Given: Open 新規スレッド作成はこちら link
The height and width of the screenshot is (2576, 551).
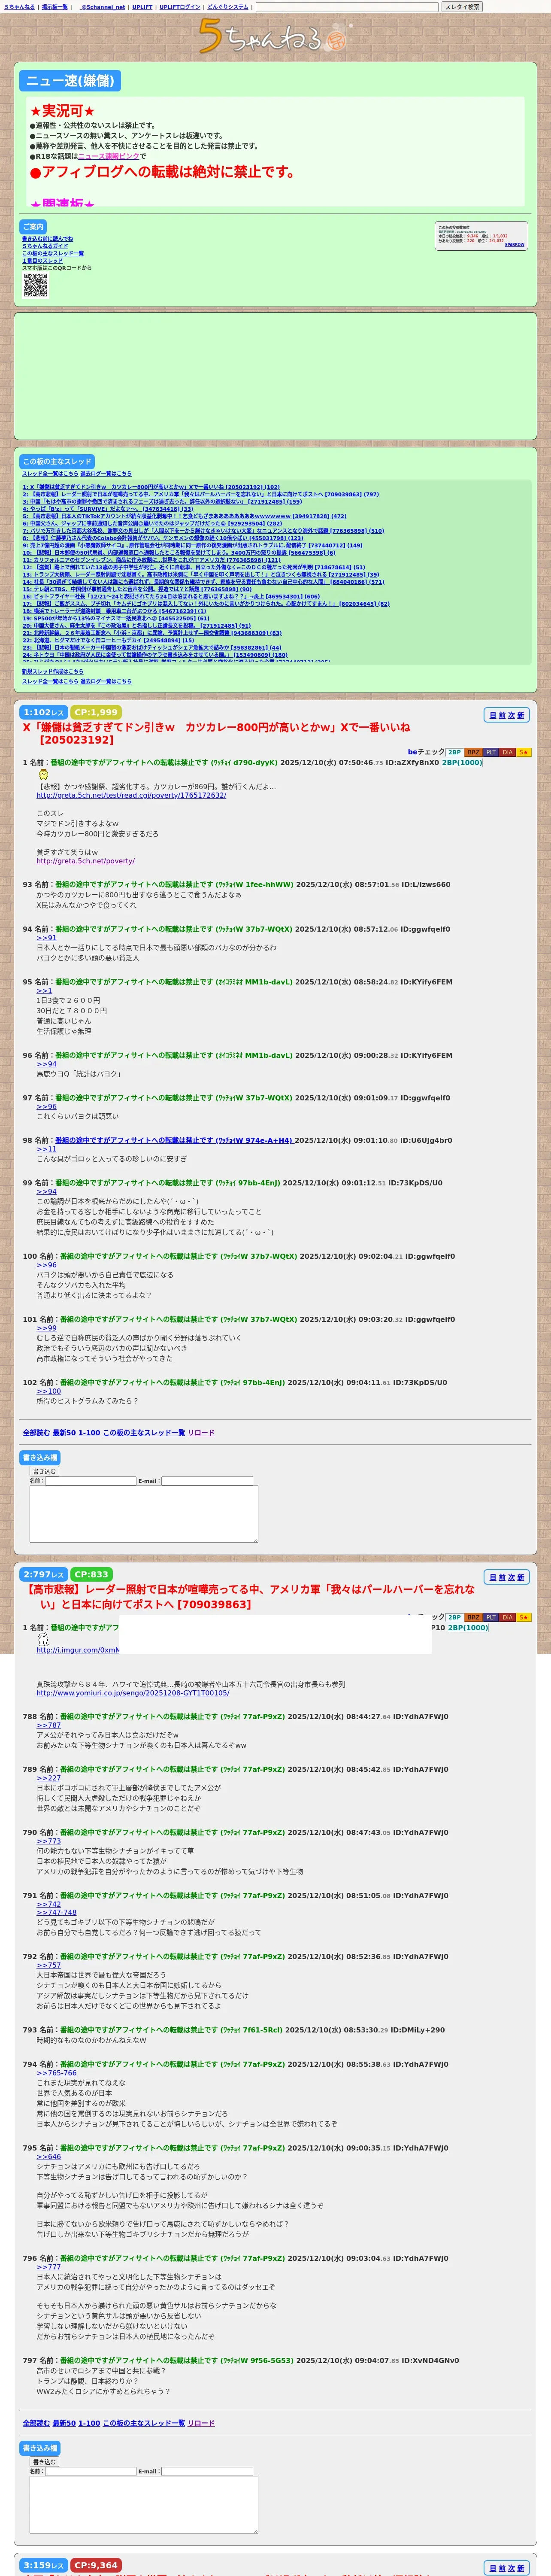Looking at the screenshot, I should 53,672.
